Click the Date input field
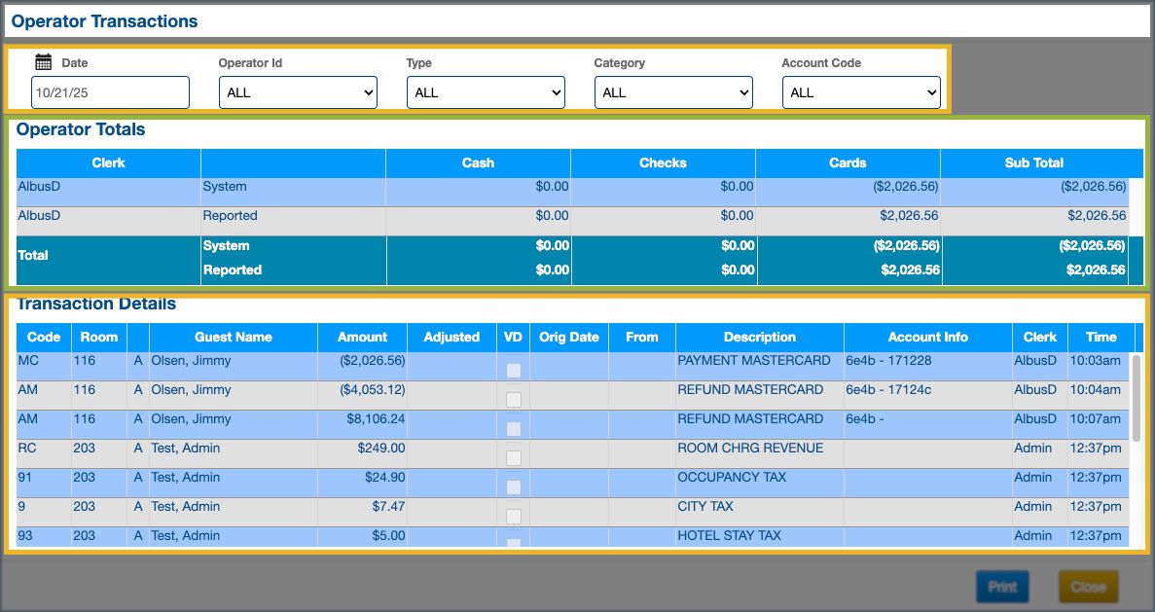The width and height of the screenshot is (1155, 612). pos(110,92)
